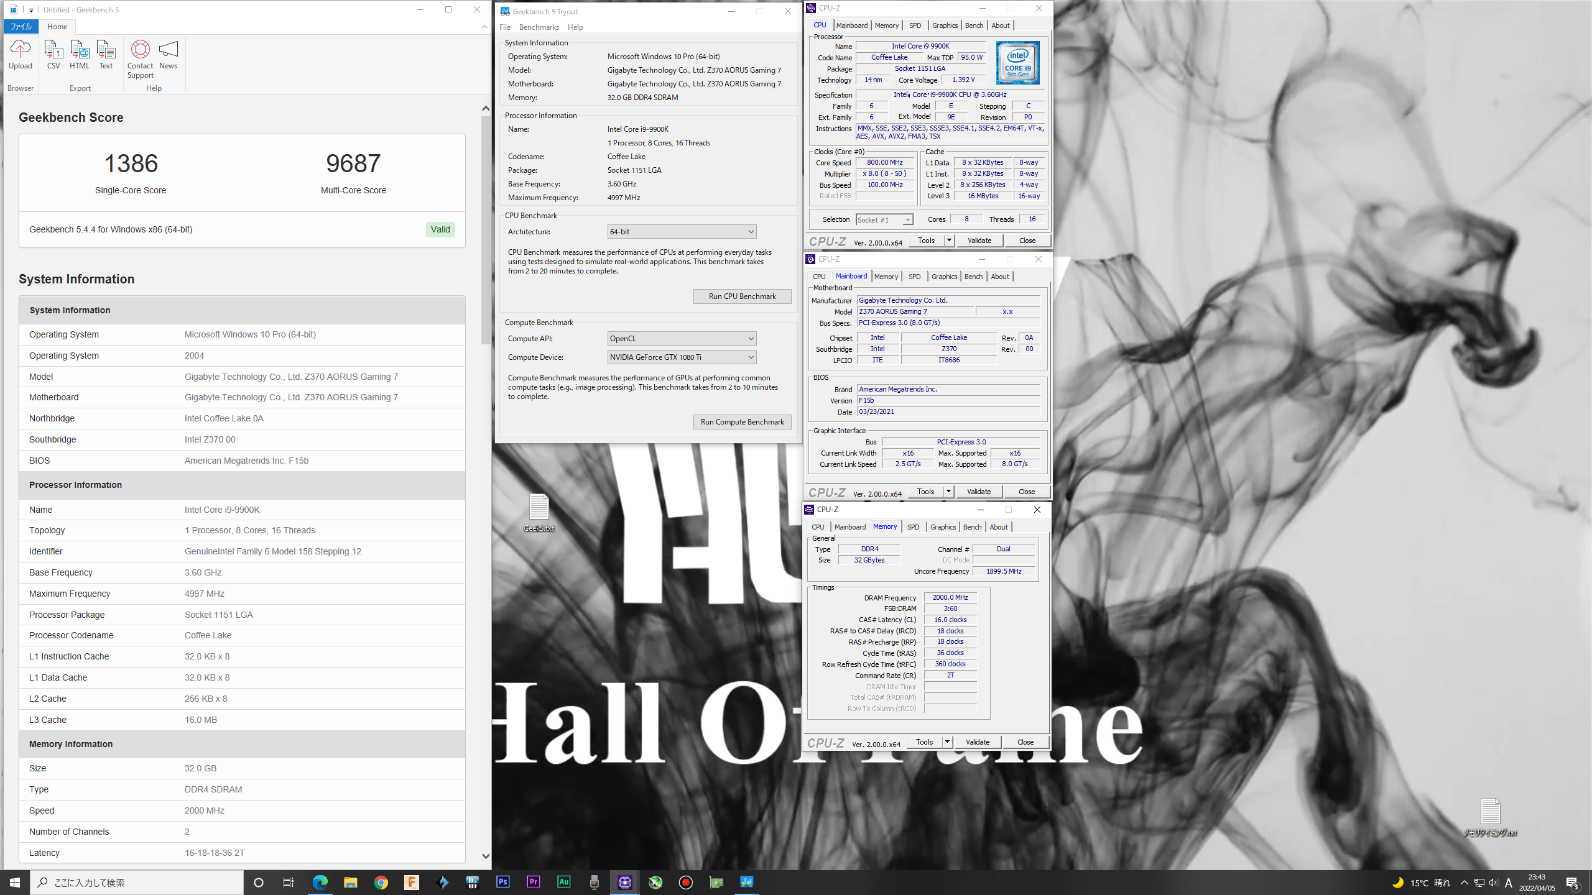Switch to Bench tab in Memory CPU-Z window

click(x=972, y=527)
